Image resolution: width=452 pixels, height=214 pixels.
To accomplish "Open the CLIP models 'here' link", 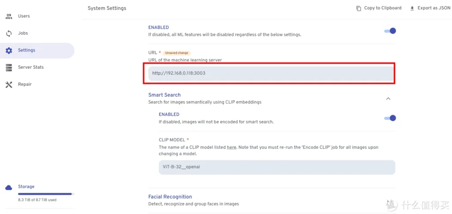I will pos(231,147).
